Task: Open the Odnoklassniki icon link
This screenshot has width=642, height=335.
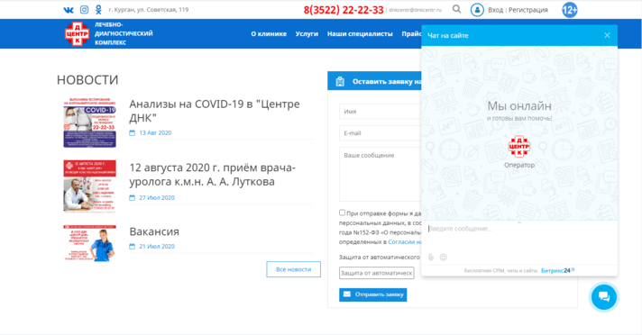Action: coord(98,9)
